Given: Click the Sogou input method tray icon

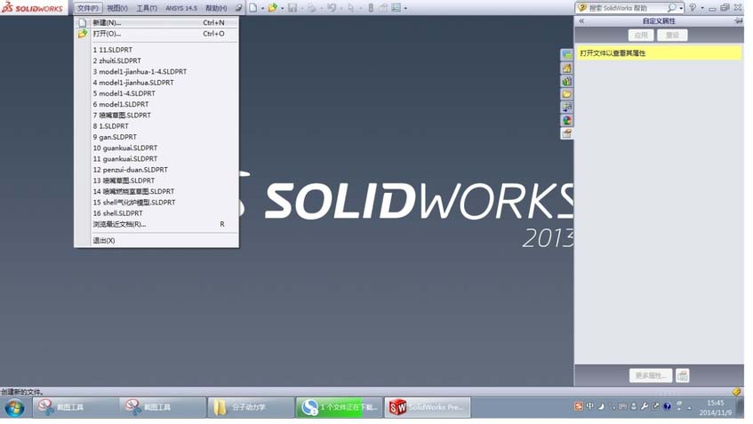Looking at the screenshot, I should [x=579, y=406].
